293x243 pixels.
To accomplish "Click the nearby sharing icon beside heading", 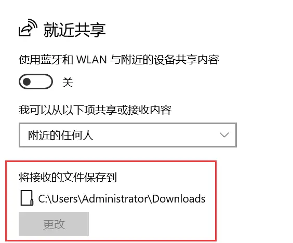I will click(28, 28).
